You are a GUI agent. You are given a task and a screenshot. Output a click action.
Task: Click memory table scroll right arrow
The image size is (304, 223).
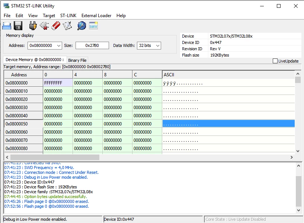pyautogui.click(x=292, y=157)
